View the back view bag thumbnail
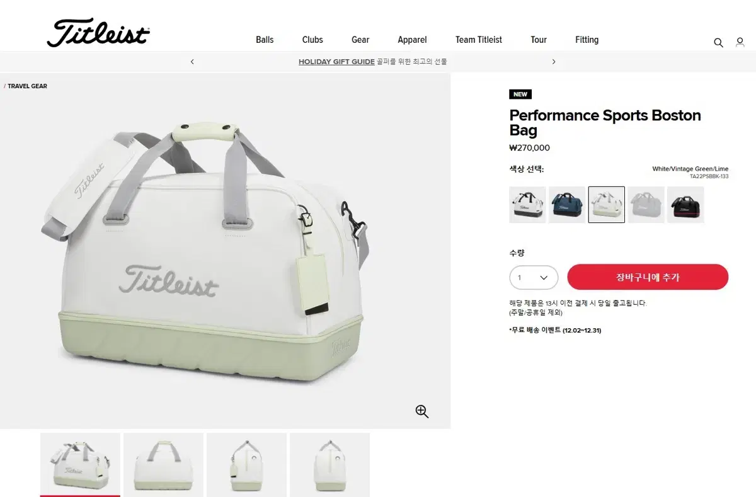 (x=163, y=465)
